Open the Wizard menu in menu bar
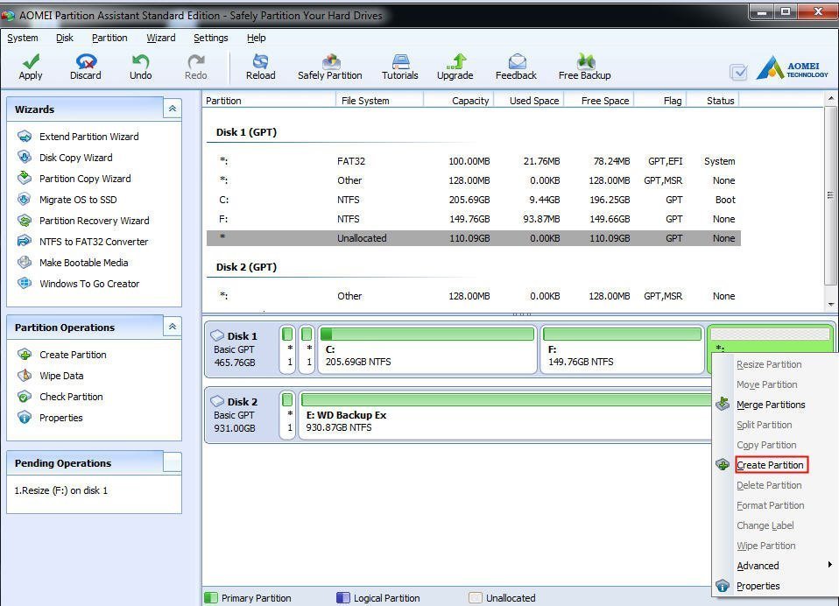 tap(160, 38)
